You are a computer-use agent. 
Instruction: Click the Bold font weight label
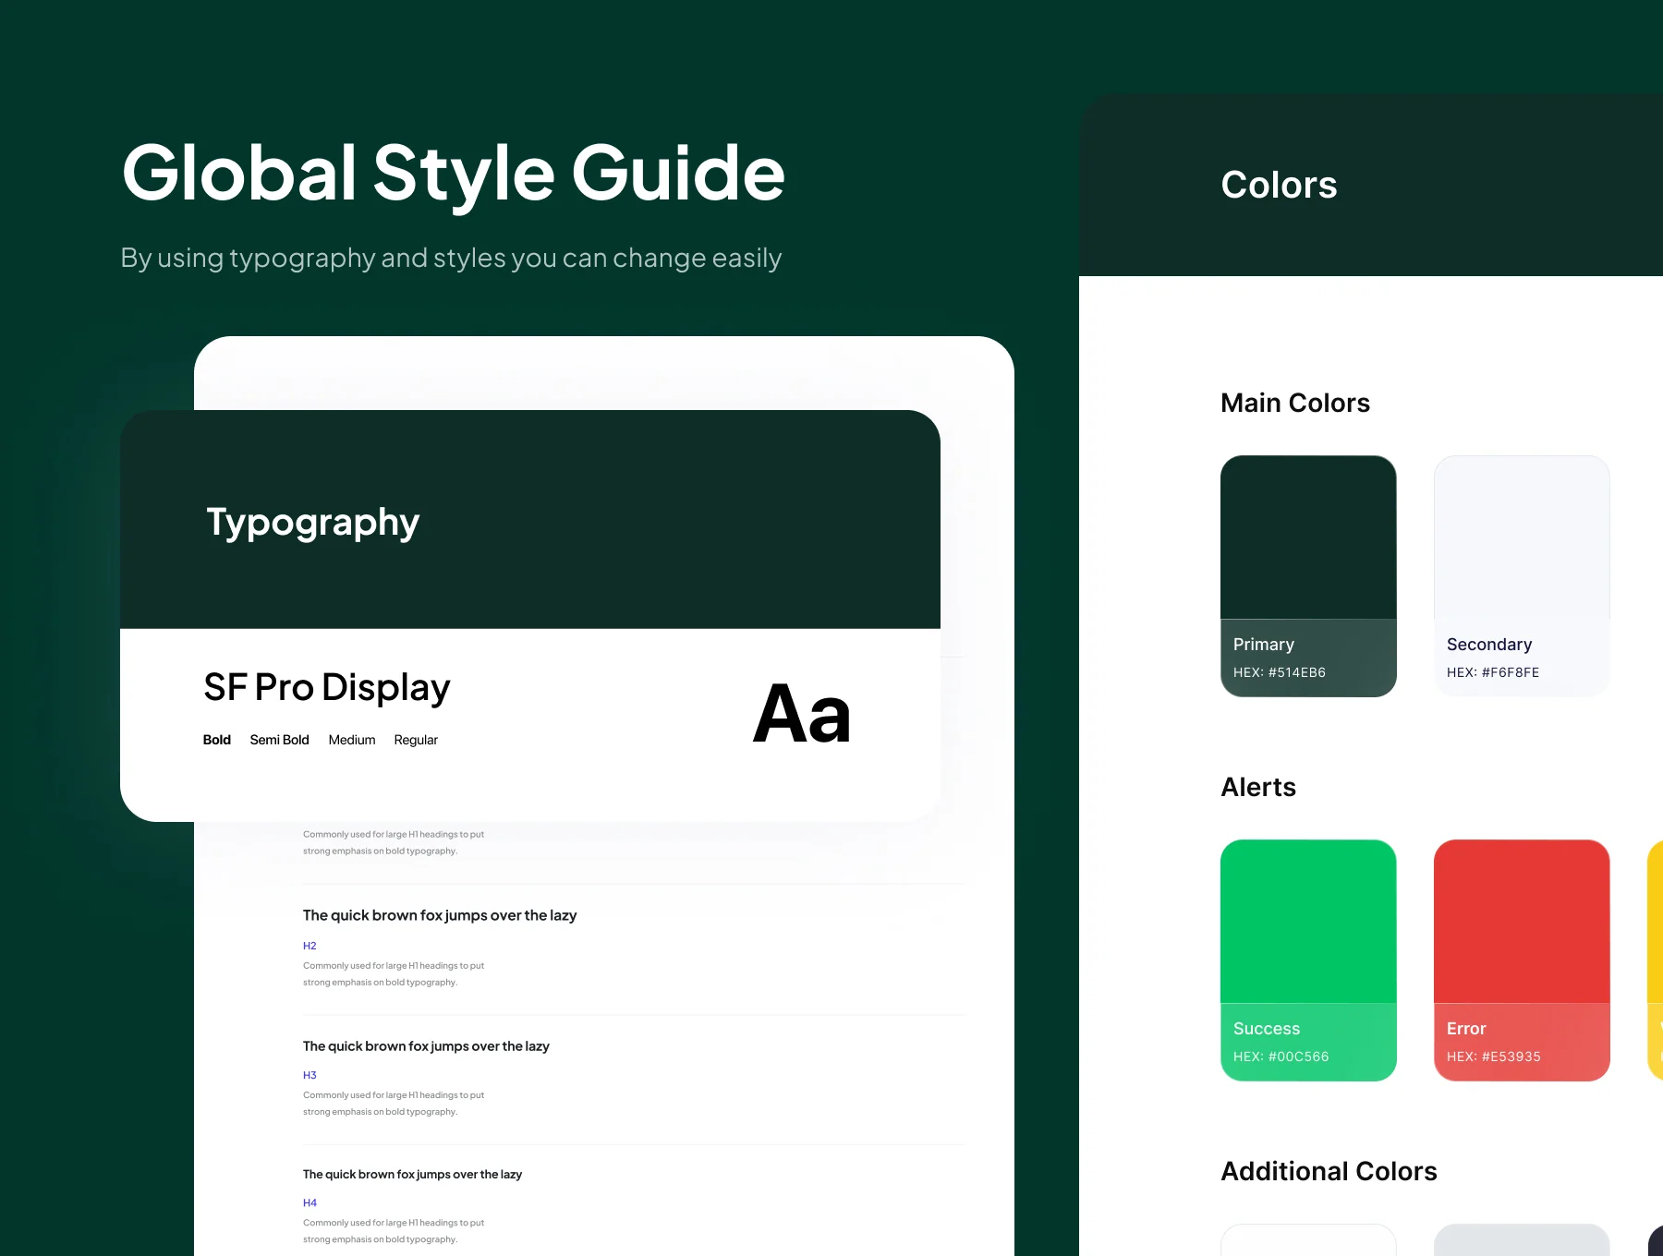point(217,740)
